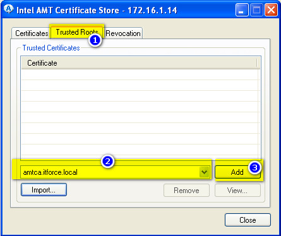Switch to the Certificates tab
281x236 pixels.
[31, 33]
